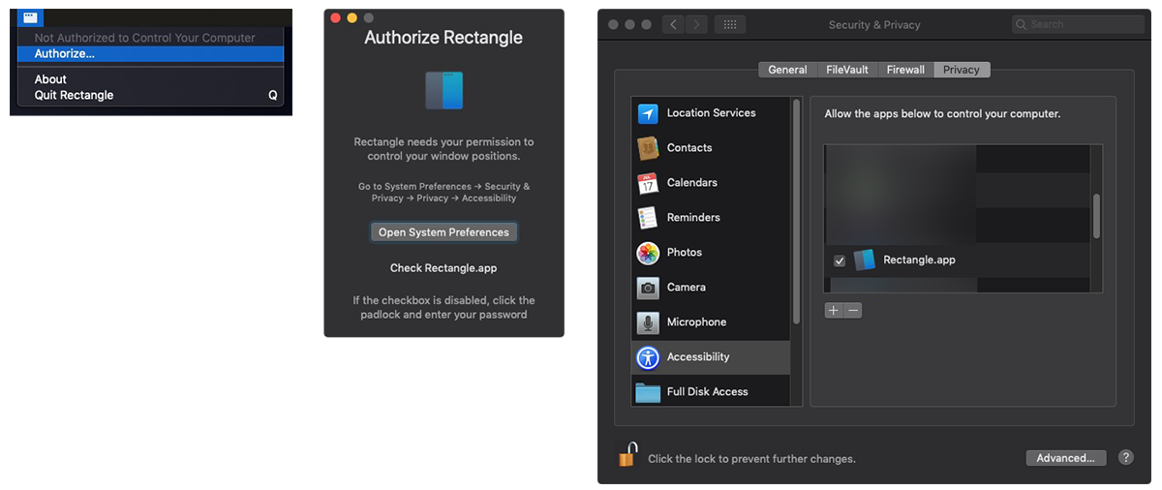Select Location Services icon in sidebar

tap(648, 113)
